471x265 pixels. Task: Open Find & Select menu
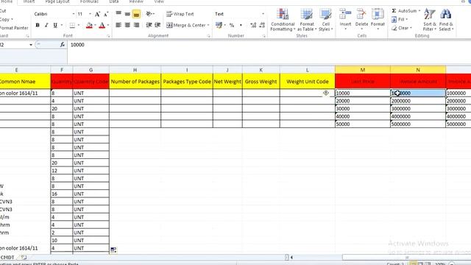pos(446,20)
